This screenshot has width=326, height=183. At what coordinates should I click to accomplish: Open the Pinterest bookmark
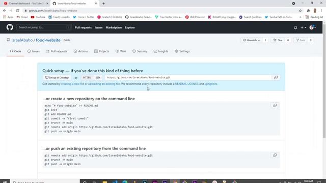tap(195, 17)
